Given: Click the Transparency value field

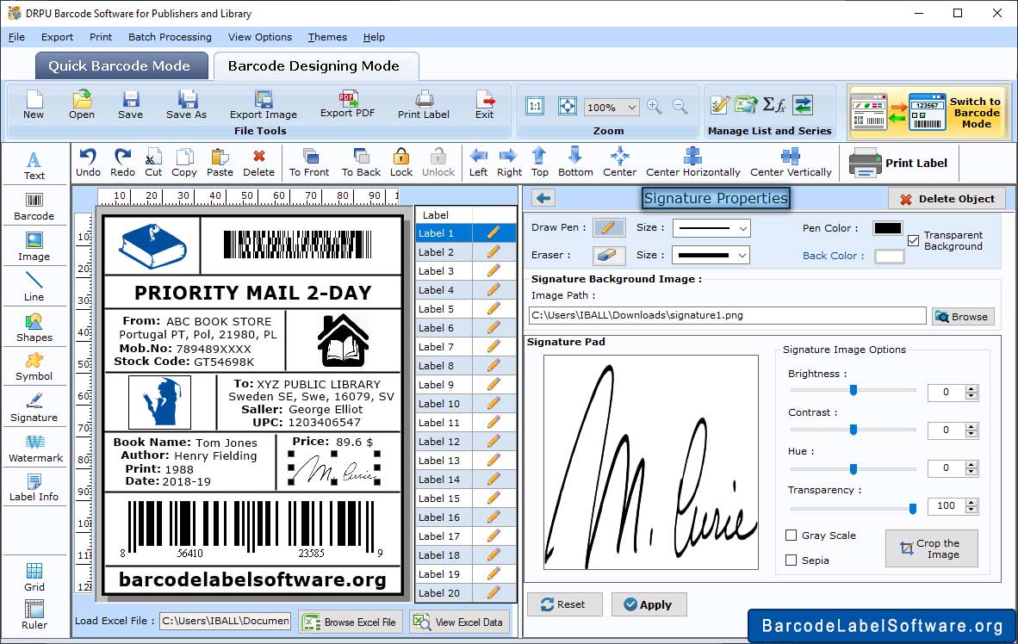Looking at the screenshot, I should (x=946, y=505).
